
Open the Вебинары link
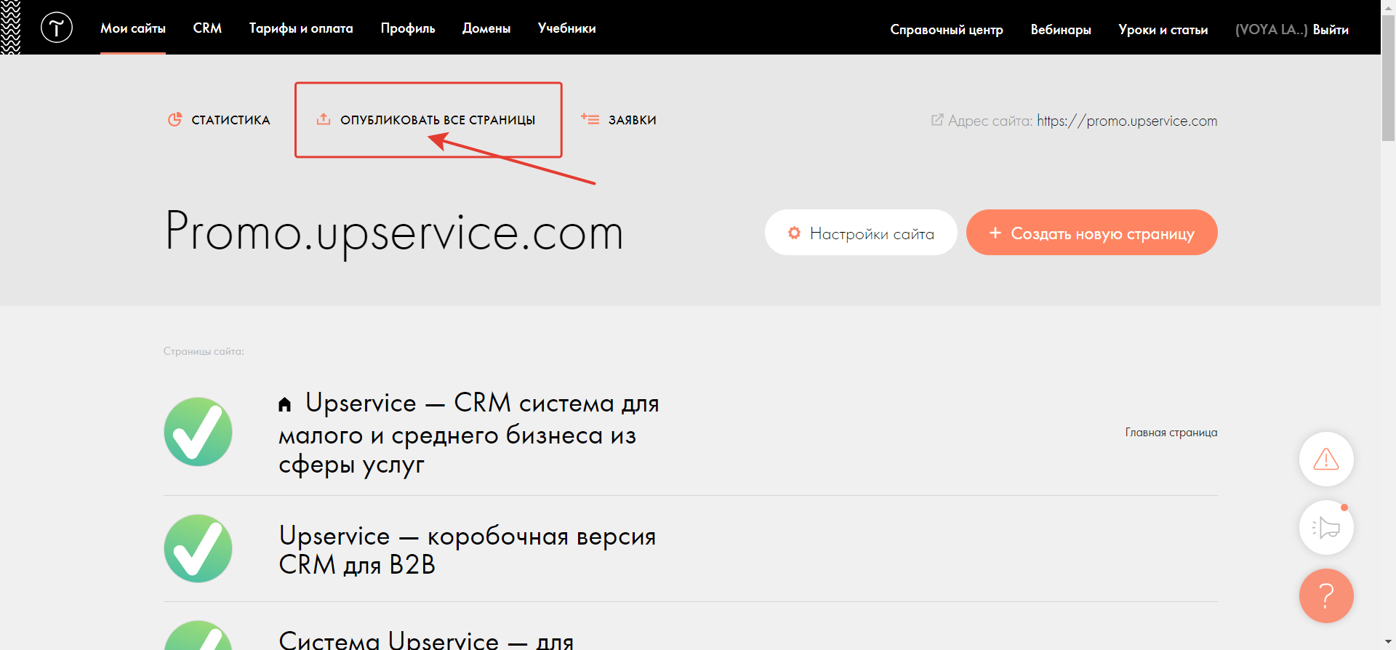pos(1061,30)
